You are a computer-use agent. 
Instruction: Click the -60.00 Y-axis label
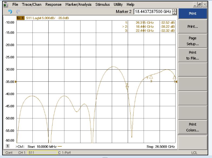click(10, 140)
